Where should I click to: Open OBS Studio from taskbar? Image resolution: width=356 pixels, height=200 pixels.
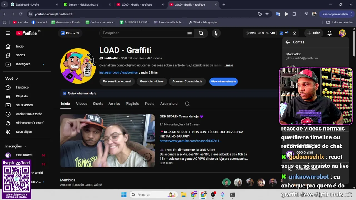point(213,195)
